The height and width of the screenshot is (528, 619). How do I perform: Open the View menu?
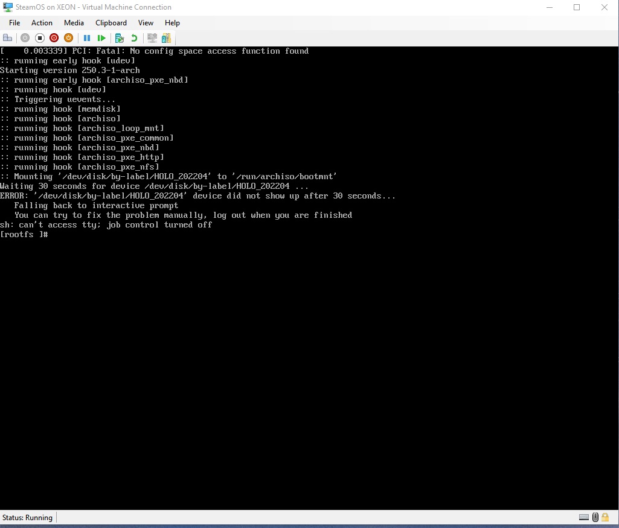(x=146, y=23)
